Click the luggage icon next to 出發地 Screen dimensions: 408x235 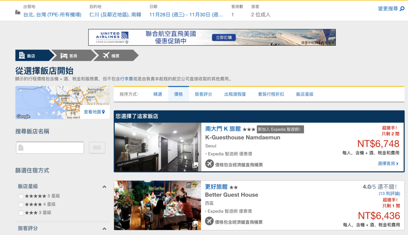point(18,12)
